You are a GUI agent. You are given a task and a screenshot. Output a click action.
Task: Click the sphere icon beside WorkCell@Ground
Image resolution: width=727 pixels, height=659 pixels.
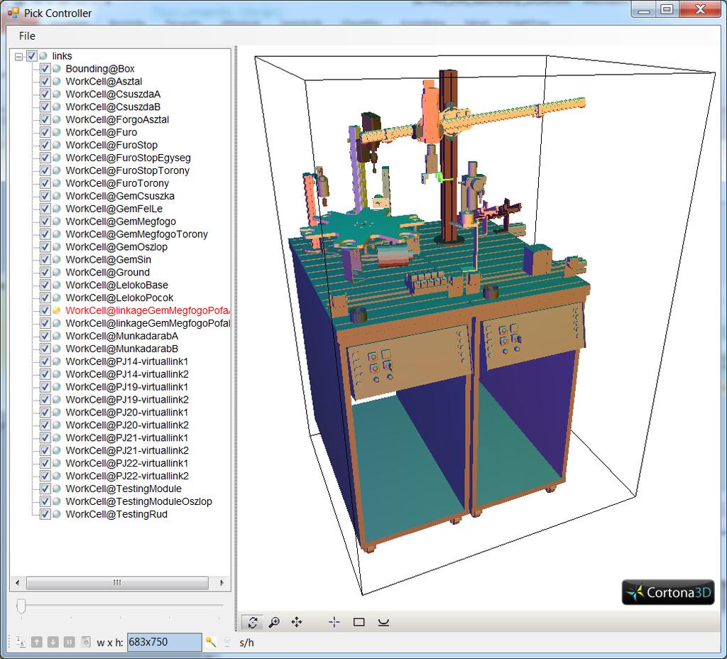(57, 272)
